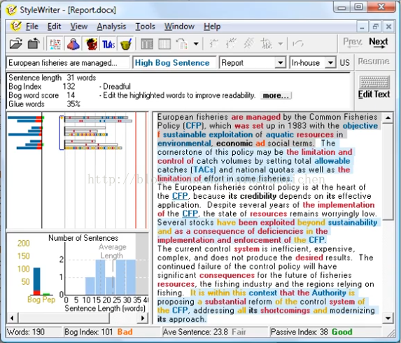Image resolution: width=401 pixels, height=343 pixels.
Task: Click the text pane vertical scrollbar thumb
Action: click(x=388, y=171)
